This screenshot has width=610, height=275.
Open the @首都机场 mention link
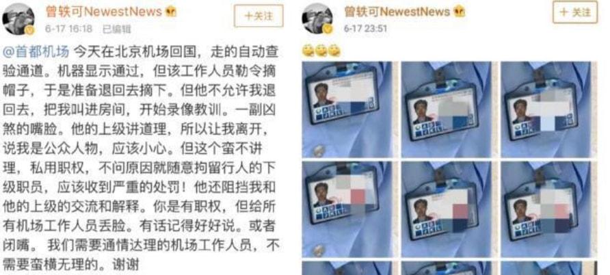[36, 51]
